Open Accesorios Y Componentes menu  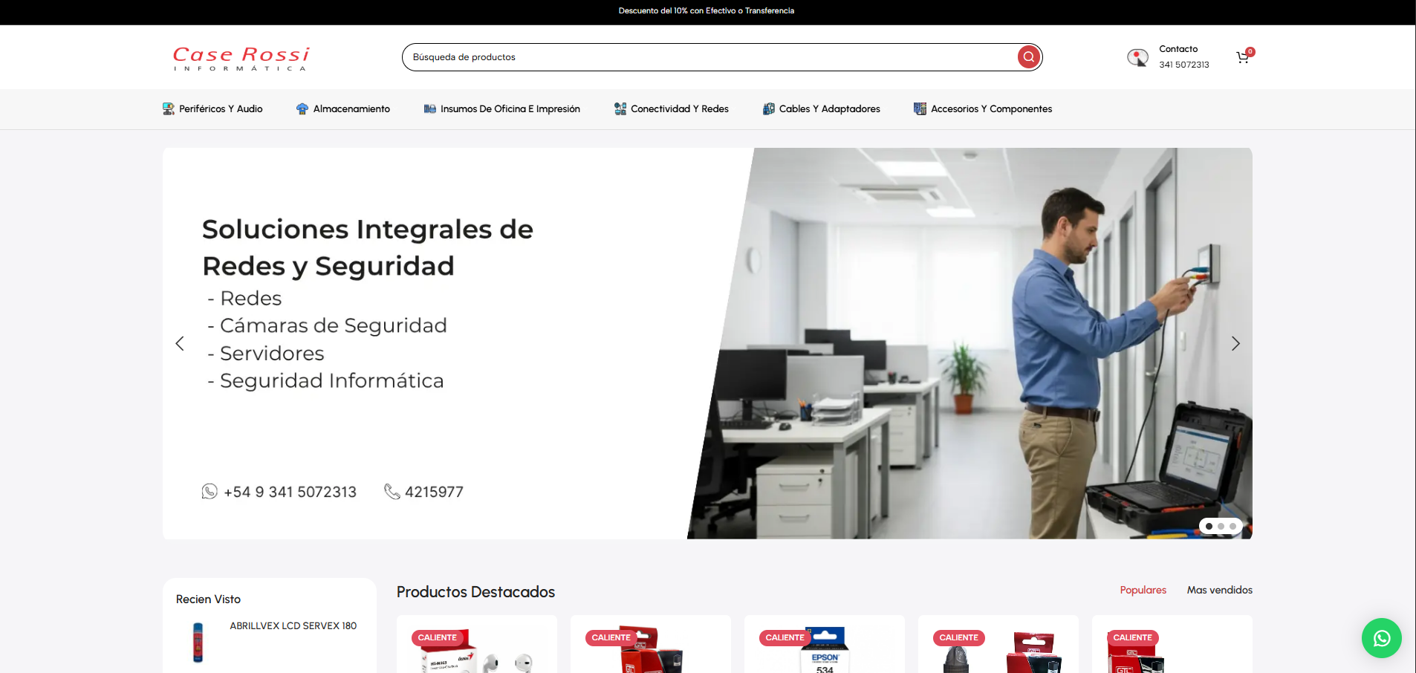coord(991,109)
